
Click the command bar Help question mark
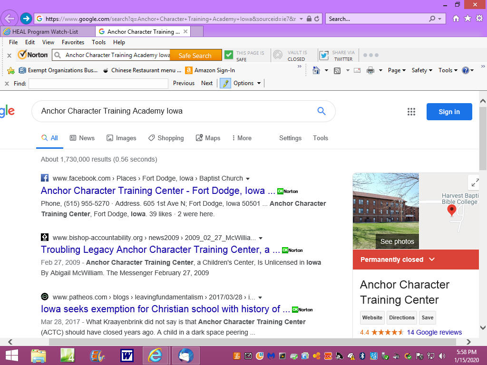465,70
